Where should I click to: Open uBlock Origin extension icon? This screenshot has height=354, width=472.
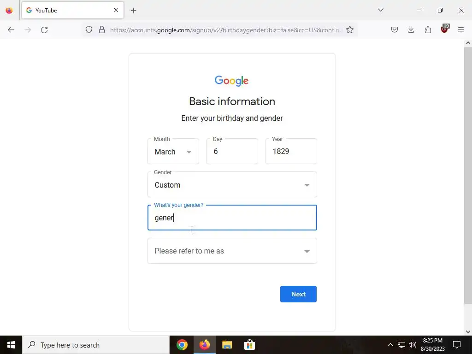445,29
